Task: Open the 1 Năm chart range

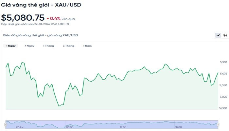Action: point(87,46)
